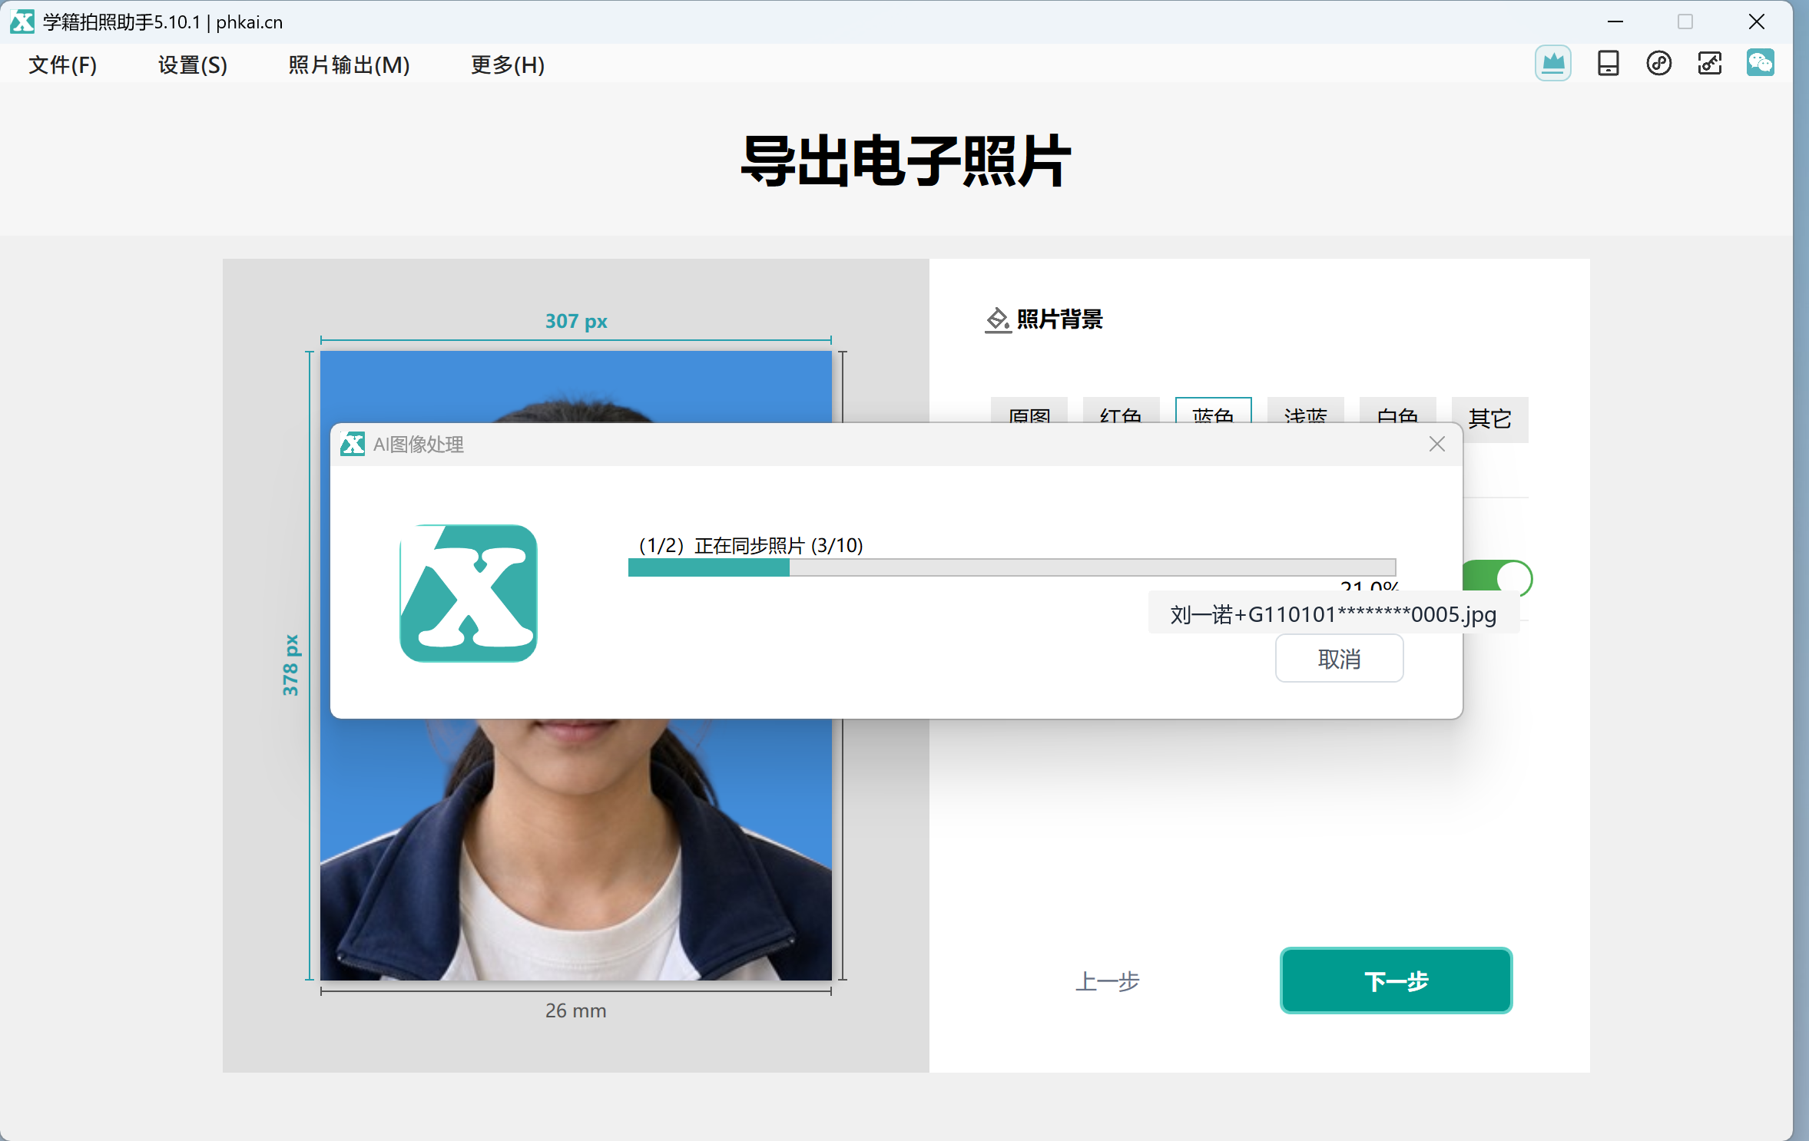Open the File menu 文件(F)
Image resolution: width=1809 pixels, height=1141 pixels.
point(62,64)
